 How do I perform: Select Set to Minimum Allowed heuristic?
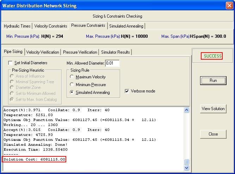pyautogui.click(x=12, y=94)
